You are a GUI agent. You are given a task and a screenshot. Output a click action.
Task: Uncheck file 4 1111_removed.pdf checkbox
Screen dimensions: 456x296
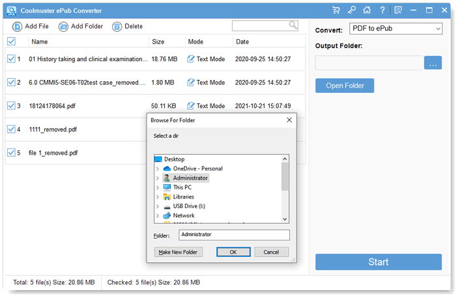11,129
